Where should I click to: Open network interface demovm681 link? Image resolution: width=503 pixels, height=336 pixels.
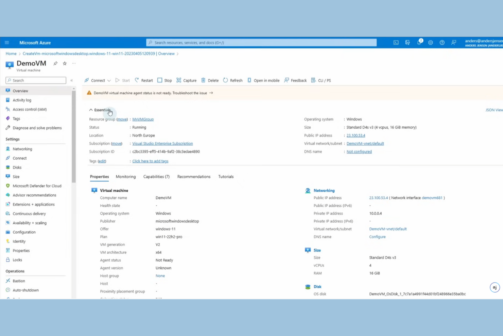432,198
